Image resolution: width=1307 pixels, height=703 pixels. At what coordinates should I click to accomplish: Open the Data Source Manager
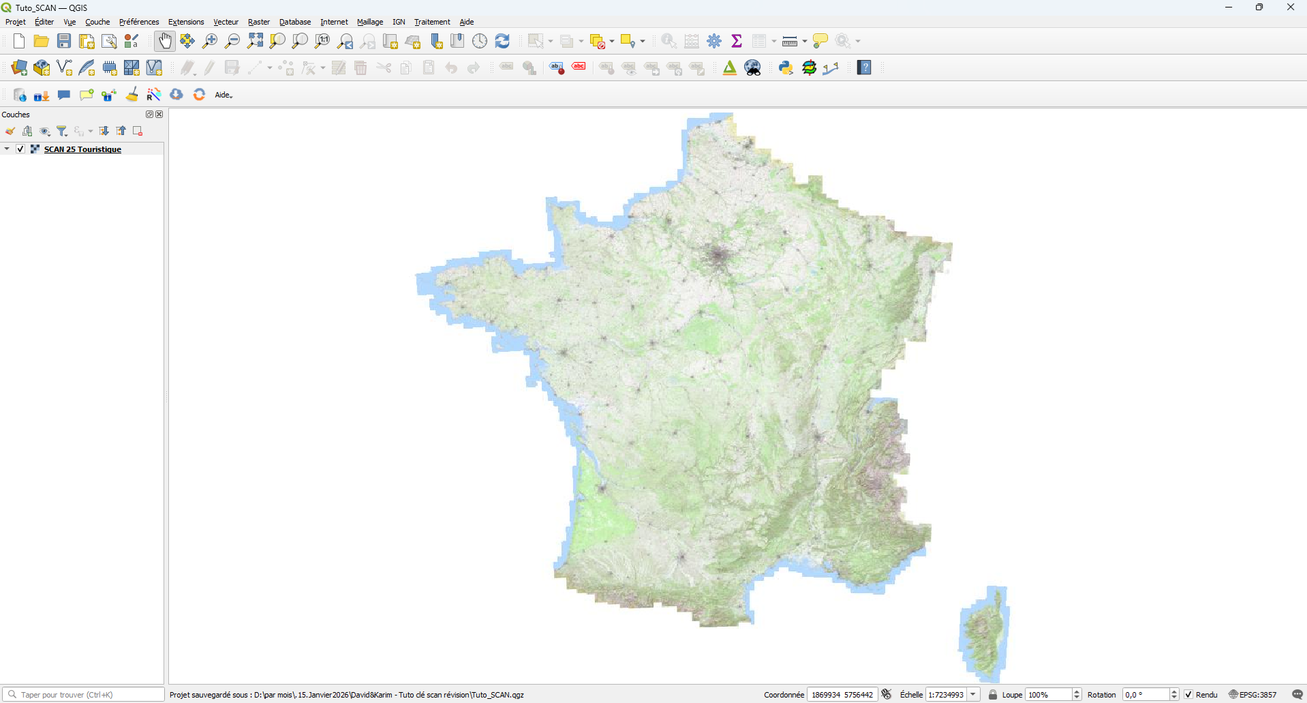[x=18, y=68]
